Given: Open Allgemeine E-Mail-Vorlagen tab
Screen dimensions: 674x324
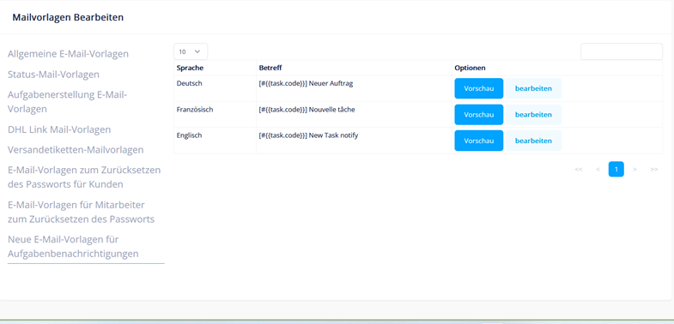Looking at the screenshot, I should tap(68, 54).
